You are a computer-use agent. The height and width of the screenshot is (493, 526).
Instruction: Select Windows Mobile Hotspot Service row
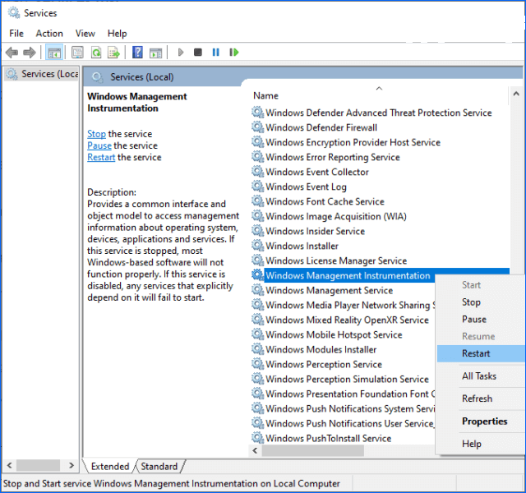pos(334,334)
